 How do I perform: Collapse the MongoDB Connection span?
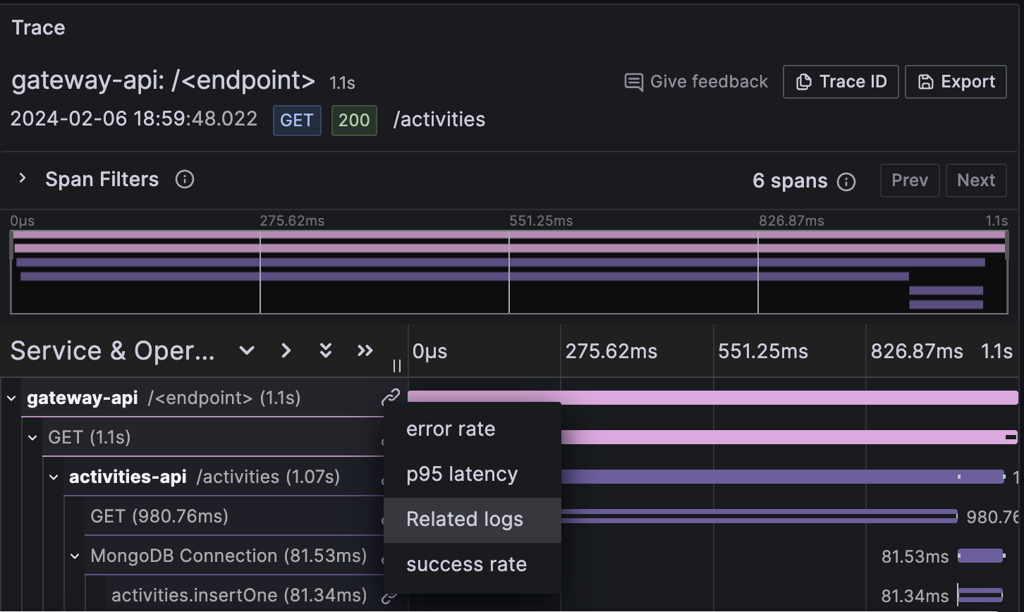[75, 556]
